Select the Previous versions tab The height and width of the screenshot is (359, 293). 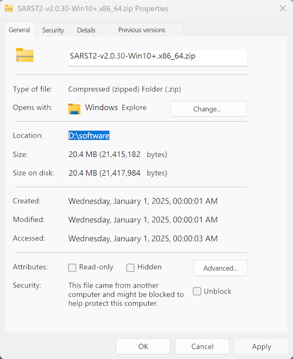(x=142, y=30)
